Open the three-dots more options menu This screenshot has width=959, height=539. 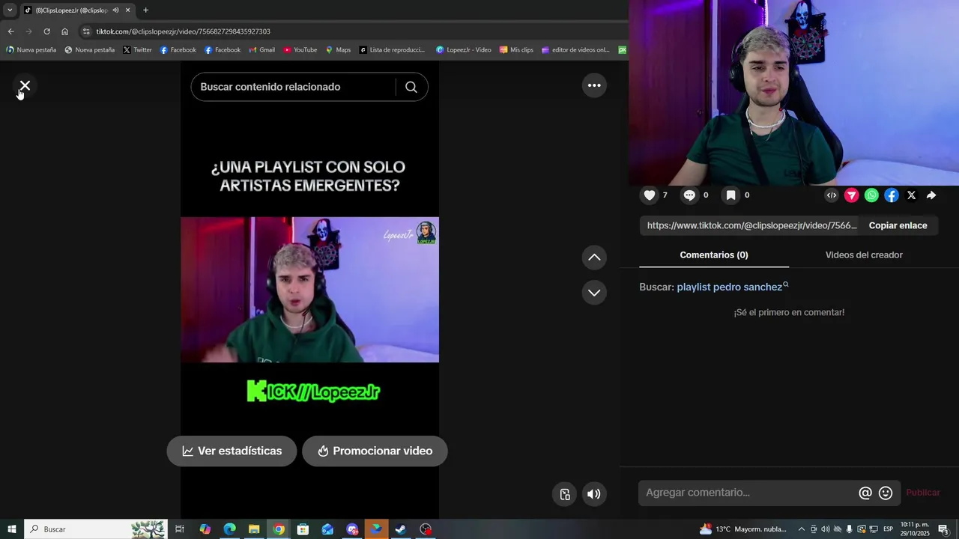pyautogui.click(x=594, y=85)
